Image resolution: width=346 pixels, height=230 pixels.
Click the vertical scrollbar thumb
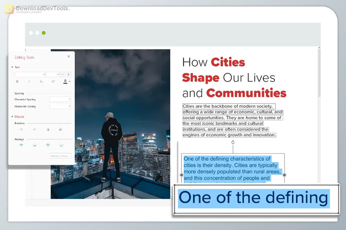319,73
